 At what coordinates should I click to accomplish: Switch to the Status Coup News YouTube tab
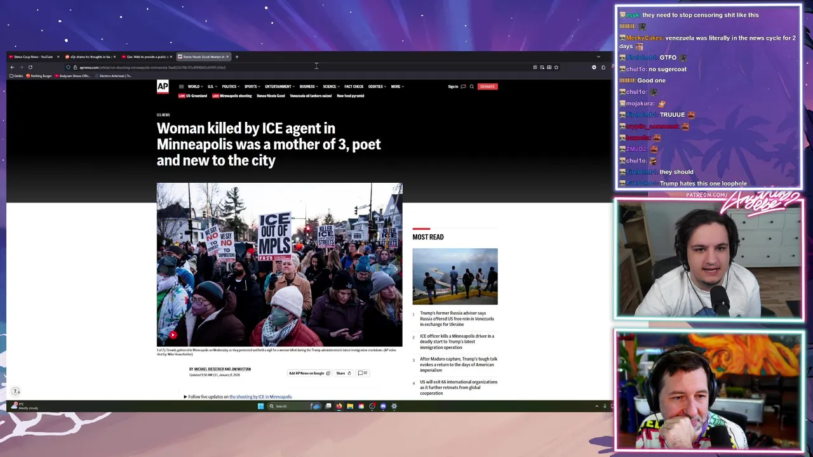tap(34, 56)
